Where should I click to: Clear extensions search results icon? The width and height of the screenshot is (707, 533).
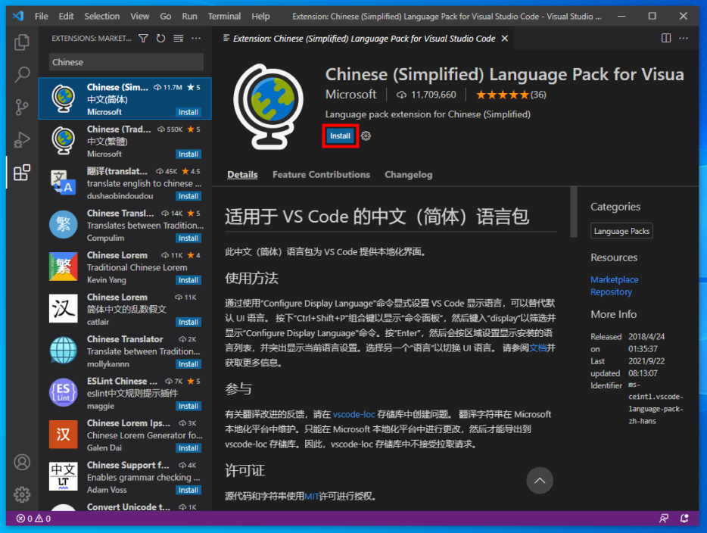pos(179,39)
